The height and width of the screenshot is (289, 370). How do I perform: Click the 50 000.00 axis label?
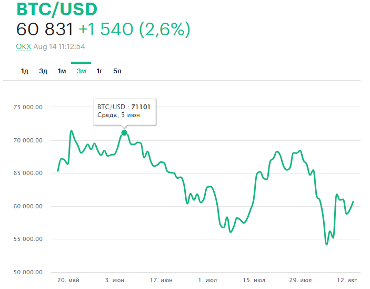28,272
